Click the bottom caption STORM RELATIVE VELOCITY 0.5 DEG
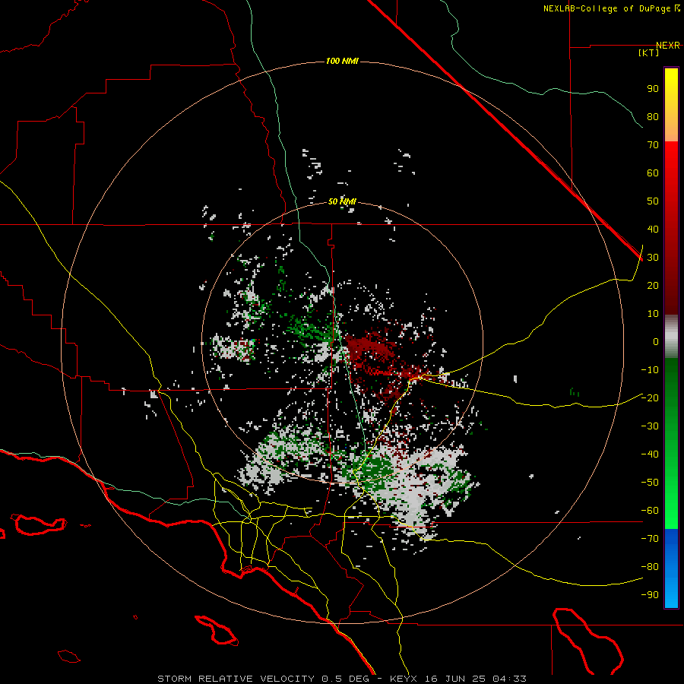684x684 pixels. (263, 679)
